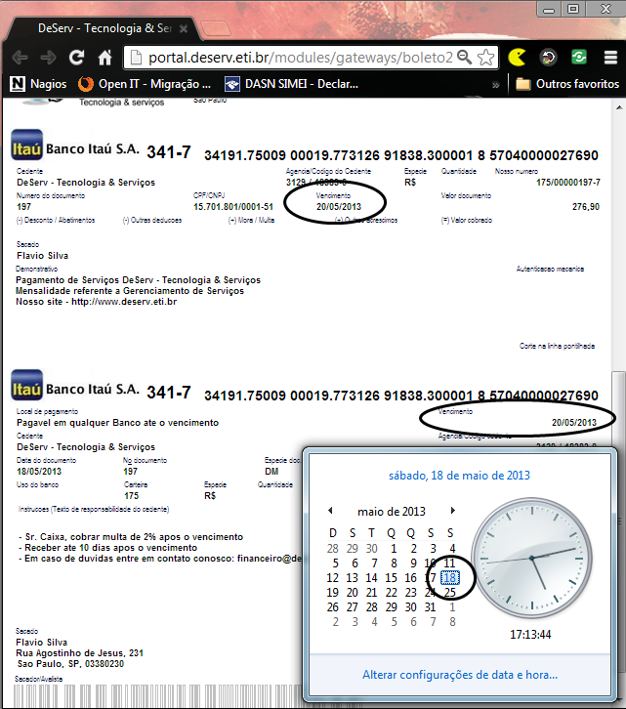Reload the page with the refresh icon
Viewport: 626px width, 709px height.
(x=76, y=57)
